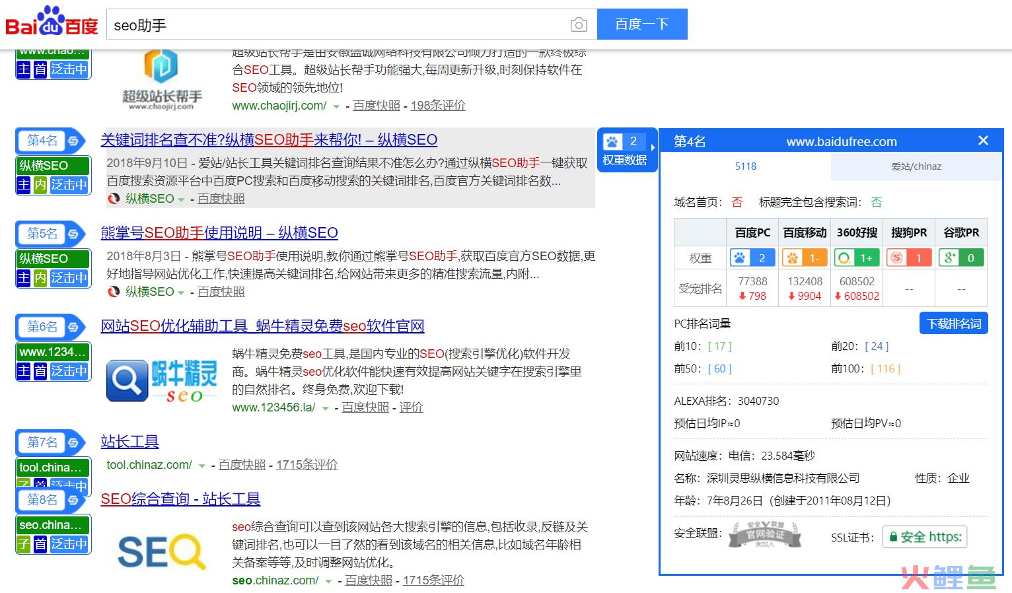
Task: Click the 前20 count [ 24 ]
Action: [877, 346]
